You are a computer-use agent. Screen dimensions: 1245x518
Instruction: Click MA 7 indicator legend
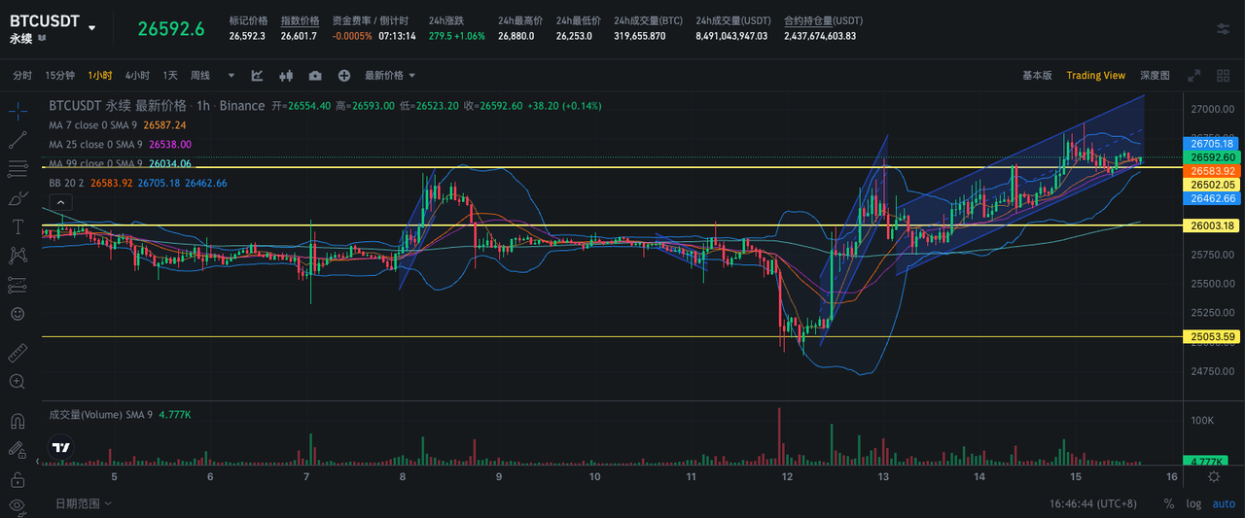click(118, 125)
